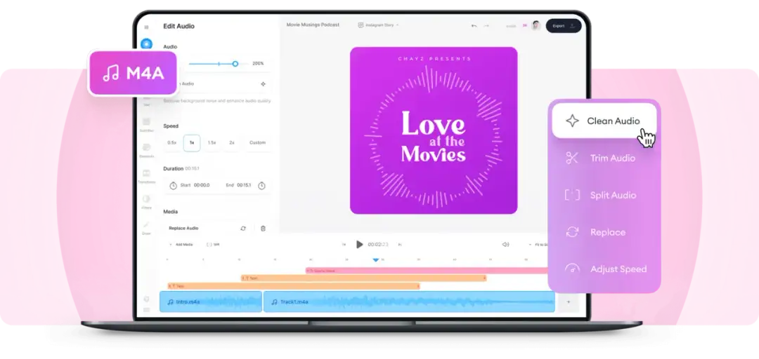759x359 pixels.
Task: Click the M4A format badge
Action: [133, 73]
